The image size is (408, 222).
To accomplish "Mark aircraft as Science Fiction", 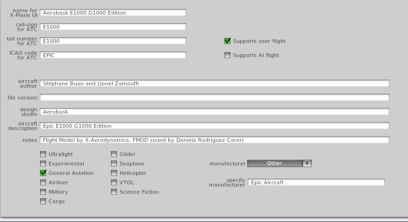I will 114,192.
